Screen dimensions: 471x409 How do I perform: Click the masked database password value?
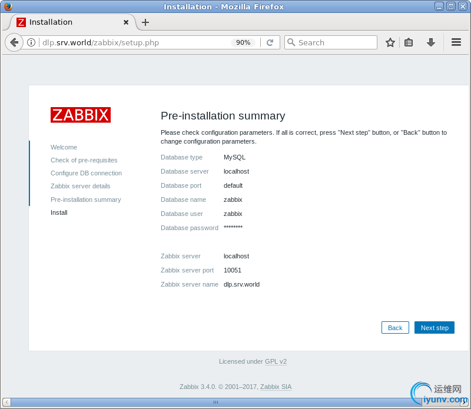pos(233,227)
